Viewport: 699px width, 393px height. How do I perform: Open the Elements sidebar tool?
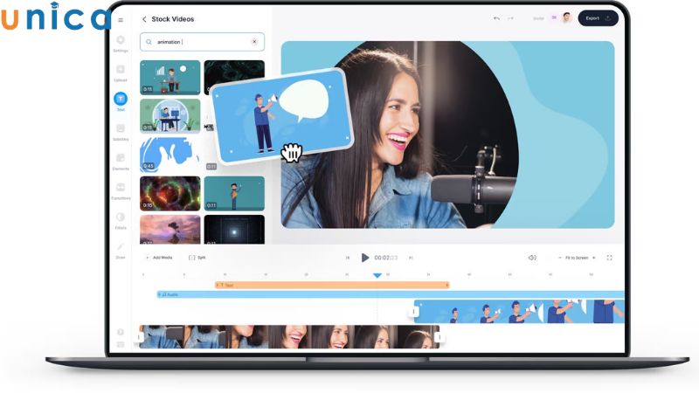coord(121,162)
